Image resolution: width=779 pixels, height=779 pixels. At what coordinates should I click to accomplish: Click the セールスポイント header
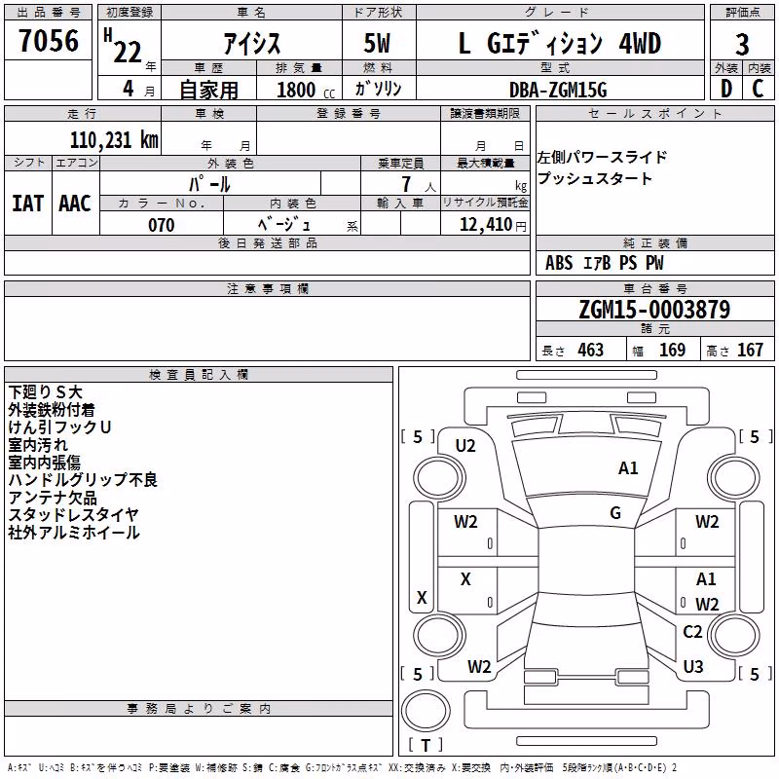(x=654, y=114)
